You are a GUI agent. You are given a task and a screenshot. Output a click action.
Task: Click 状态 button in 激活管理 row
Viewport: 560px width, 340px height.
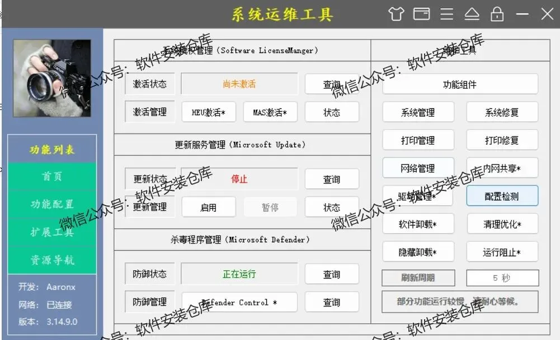point(332,112)
